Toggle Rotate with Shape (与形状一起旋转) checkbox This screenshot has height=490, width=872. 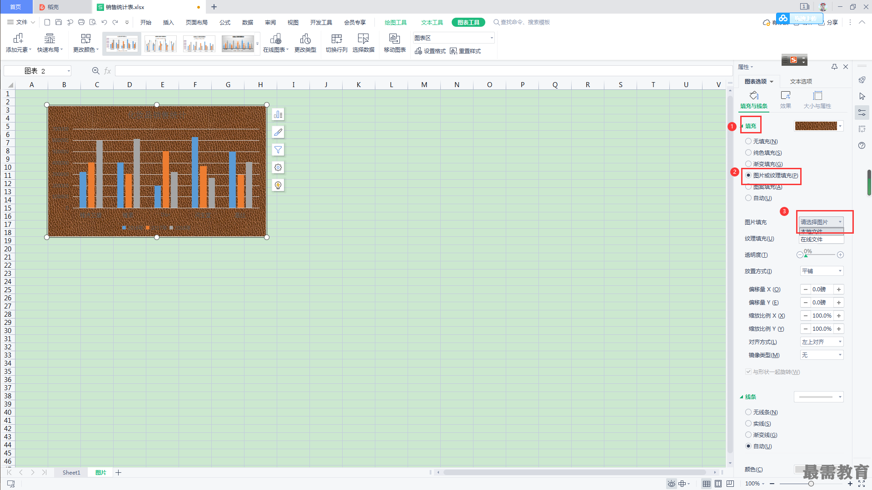[748, 372]
